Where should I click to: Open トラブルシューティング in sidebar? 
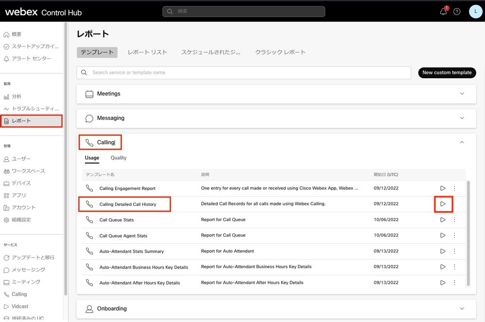(x=31, y=109)
